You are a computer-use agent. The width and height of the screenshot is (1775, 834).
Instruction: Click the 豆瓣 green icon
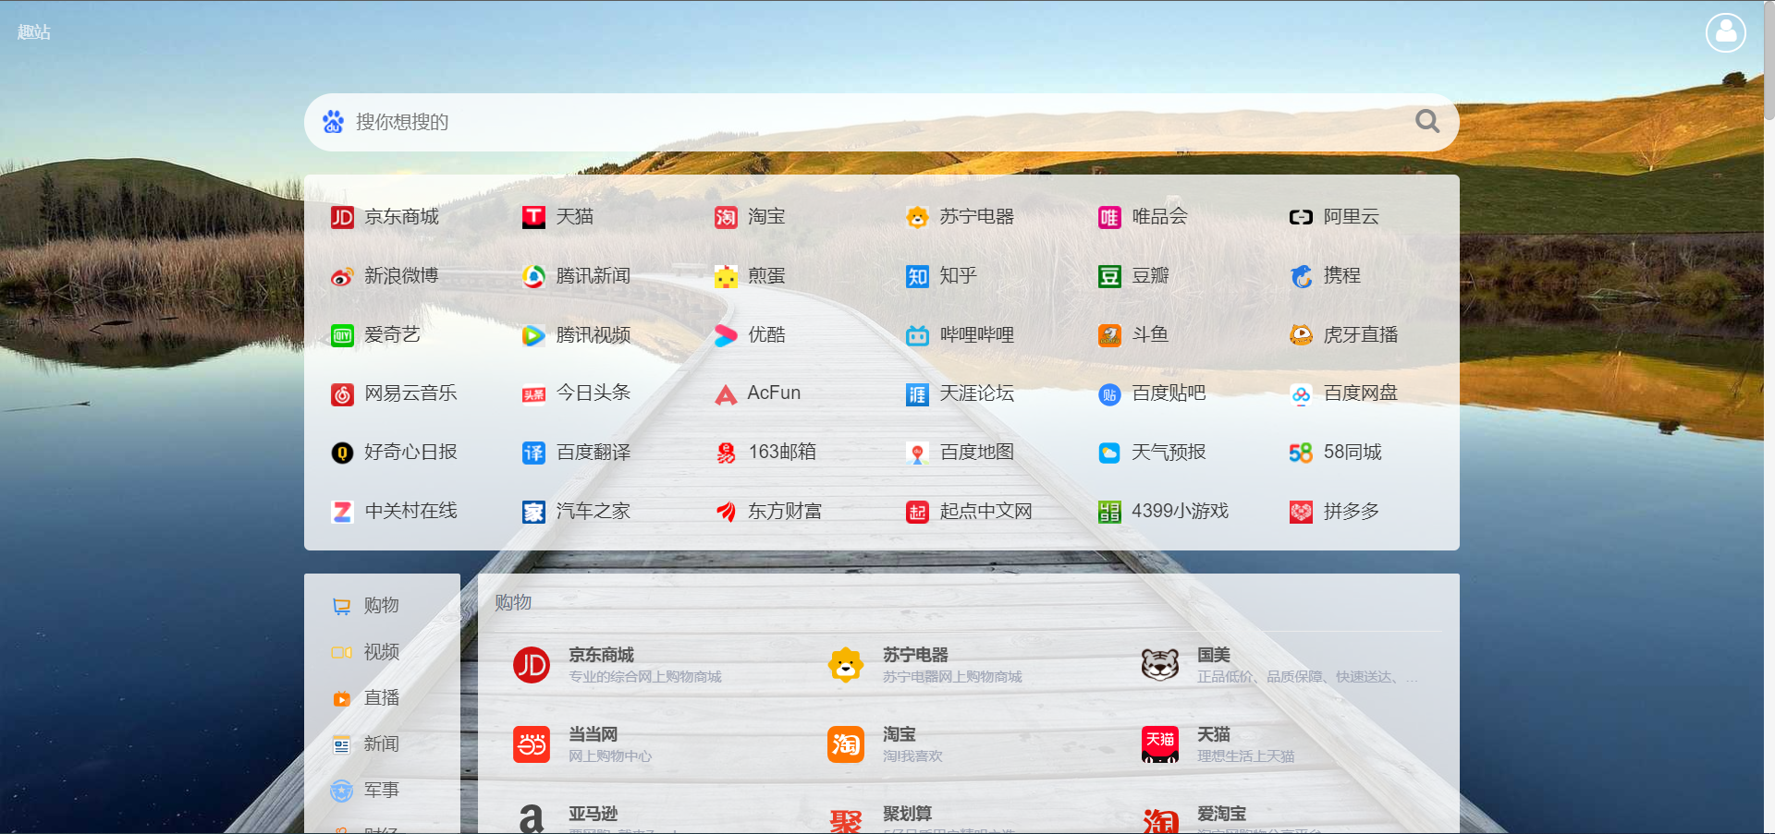tap(1109, 276)
